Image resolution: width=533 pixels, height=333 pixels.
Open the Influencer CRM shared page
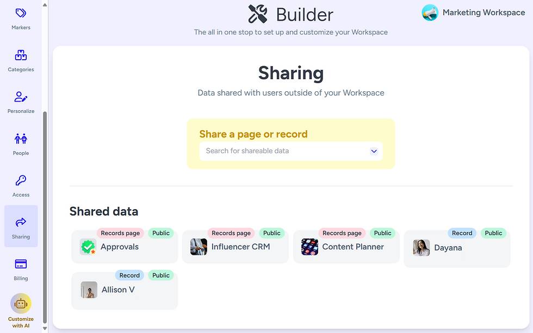tap(235, 246)
